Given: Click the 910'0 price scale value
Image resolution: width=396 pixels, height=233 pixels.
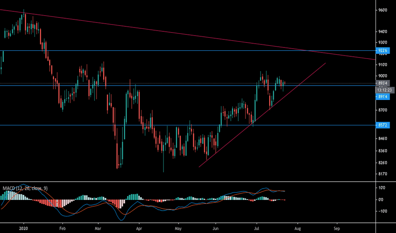Looking at the screenshot, I should pyautogui.click(x=382, y=65).
